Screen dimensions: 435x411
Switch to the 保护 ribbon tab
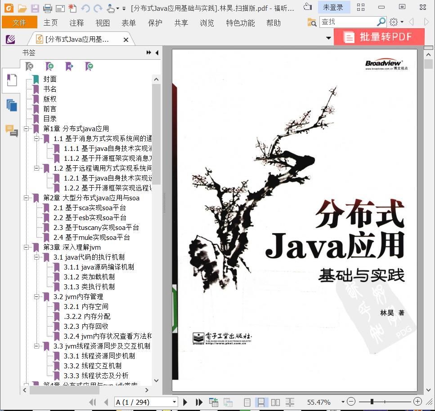[x=155, y=23]
